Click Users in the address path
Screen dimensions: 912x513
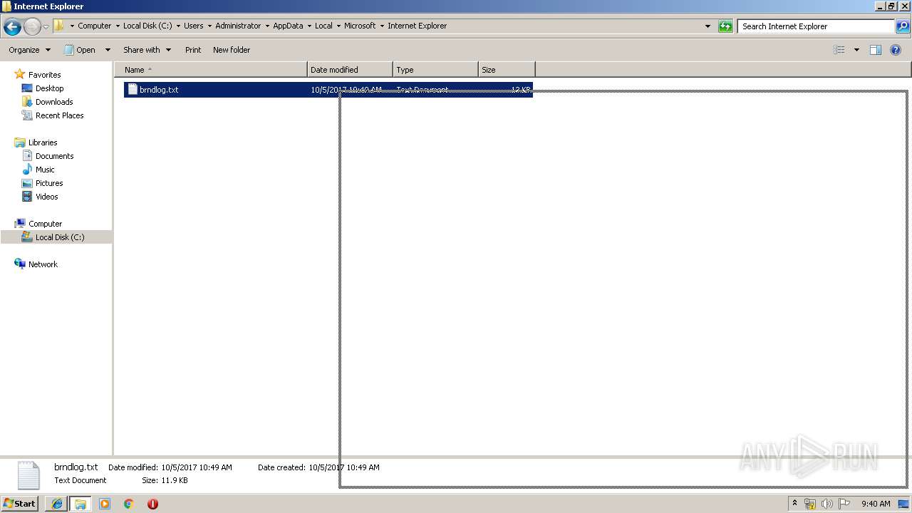(x=193, y=26)
